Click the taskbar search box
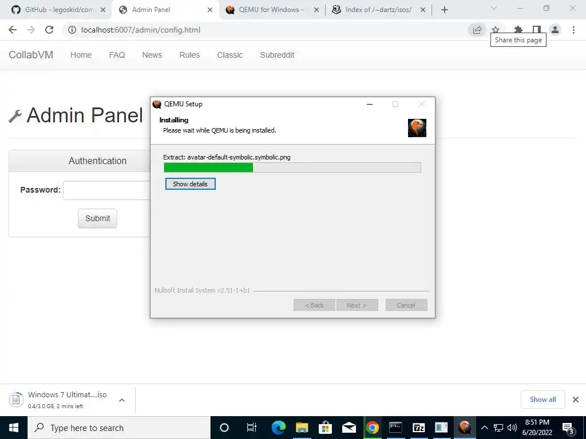 pos(119,428)
